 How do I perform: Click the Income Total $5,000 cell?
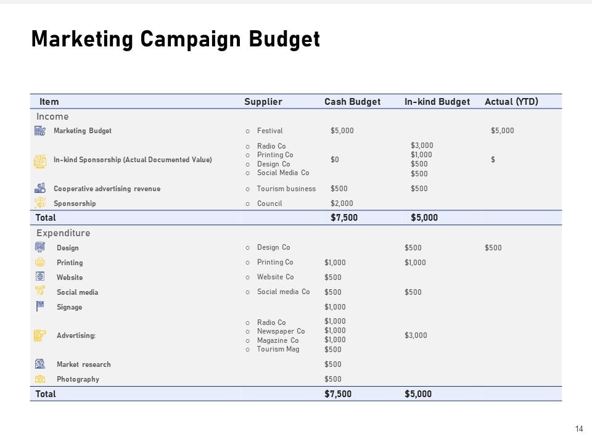pos(424,218)
